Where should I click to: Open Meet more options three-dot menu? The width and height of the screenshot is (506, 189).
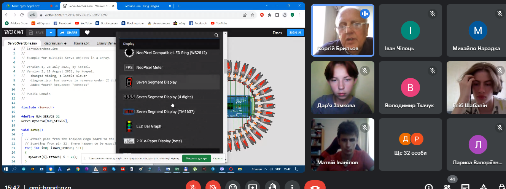click(x=292, y=186)
